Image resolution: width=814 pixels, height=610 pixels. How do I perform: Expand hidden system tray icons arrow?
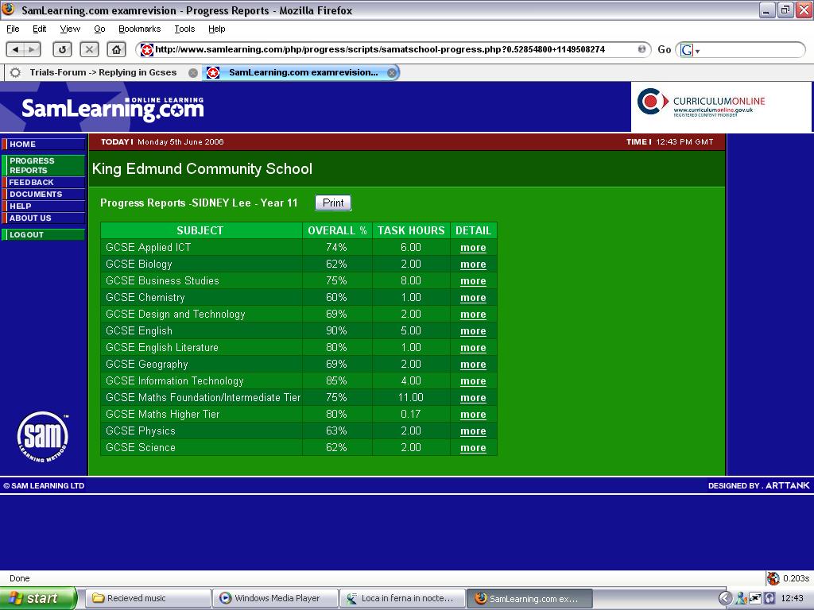tap(725, 598)
